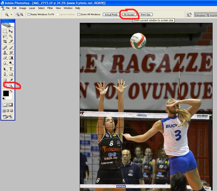
Task: Pick the Magic Wand tool
Action: 11,36
